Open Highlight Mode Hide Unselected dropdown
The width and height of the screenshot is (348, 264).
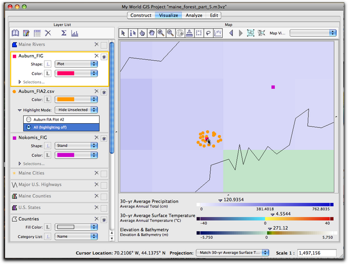(76, 110)
